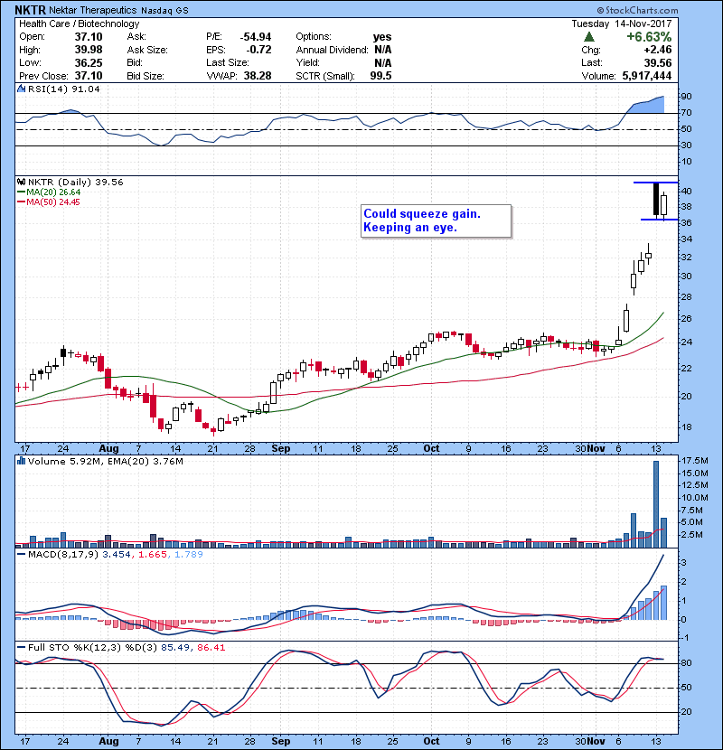The height and width of the screenshot is (750, 723).
Task: Click the Options value yes
Action: (382, 37)
